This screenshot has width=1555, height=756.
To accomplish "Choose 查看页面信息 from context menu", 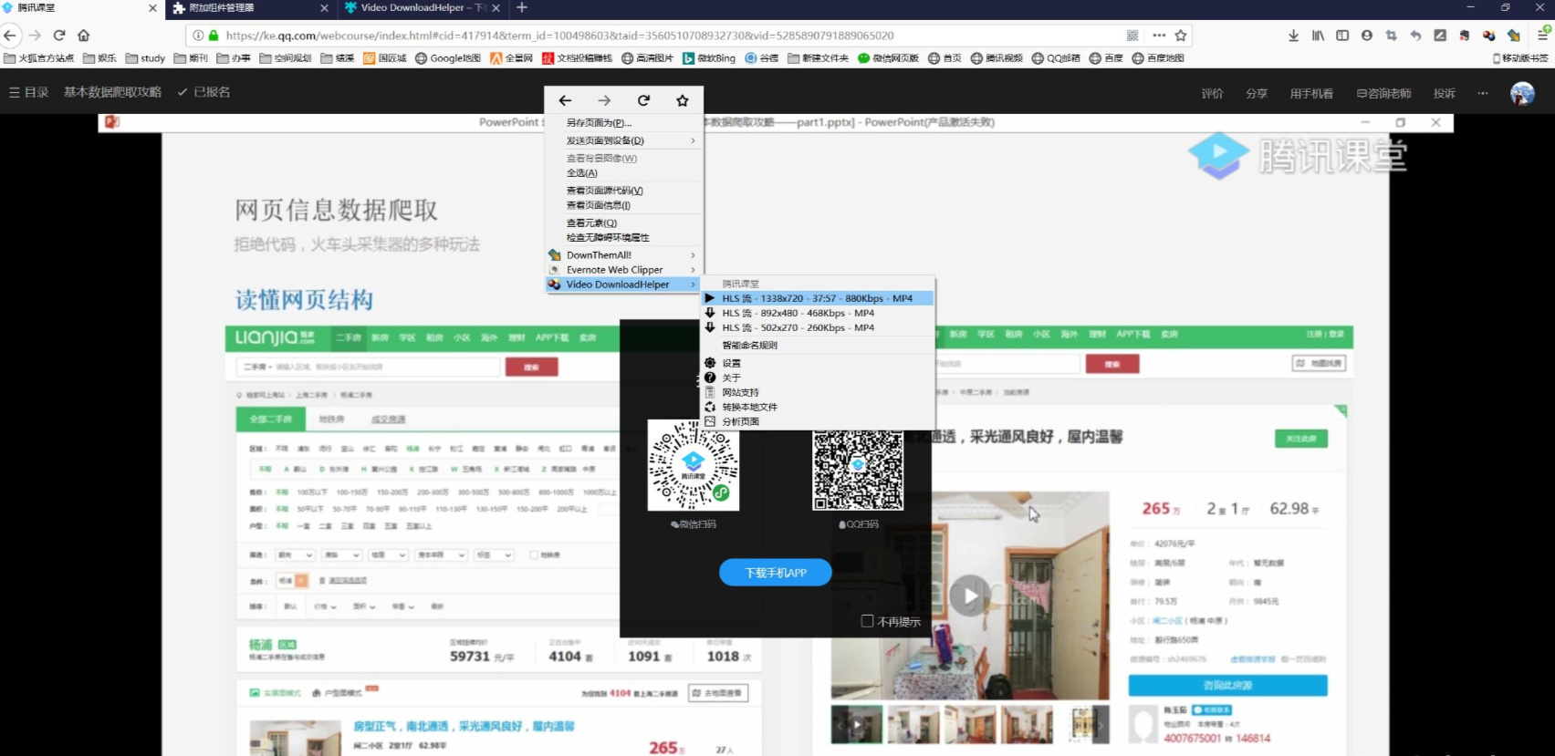I will pos(624,205).
